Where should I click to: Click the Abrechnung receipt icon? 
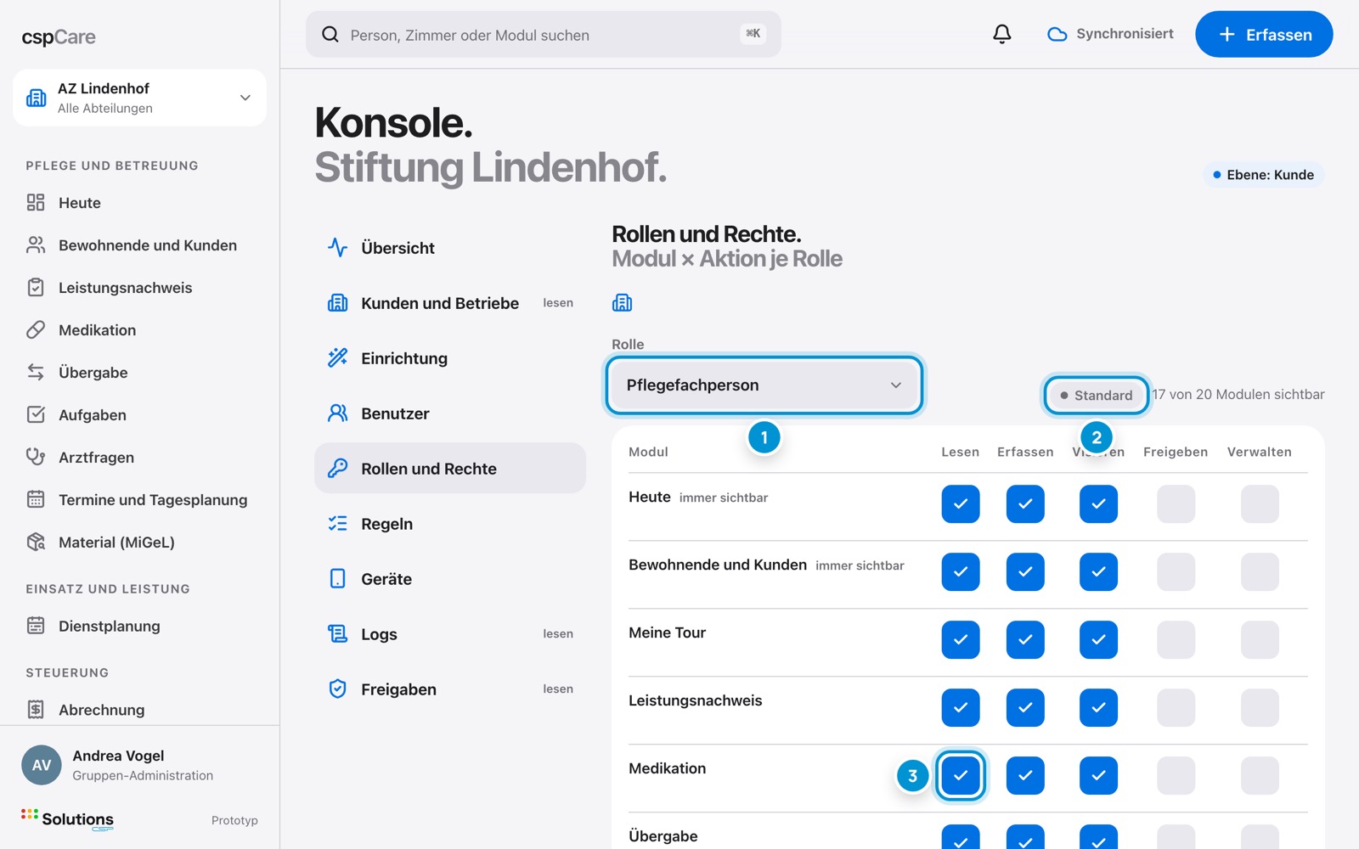[x=36, y=709]
